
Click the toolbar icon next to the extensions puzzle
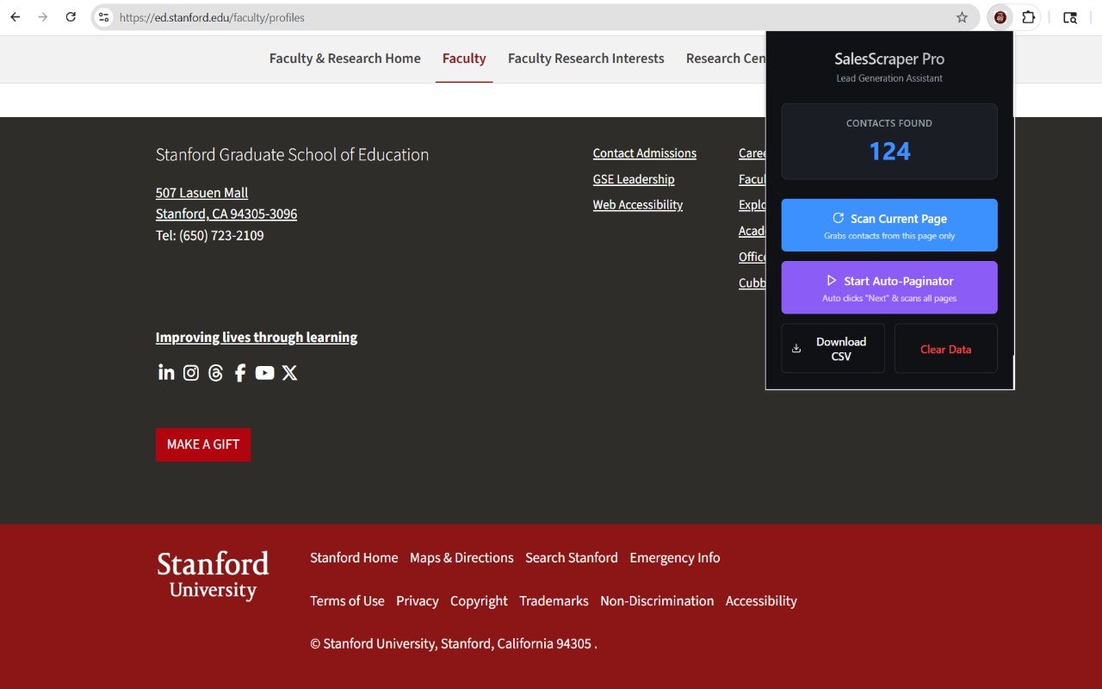tap(1070, 17)
